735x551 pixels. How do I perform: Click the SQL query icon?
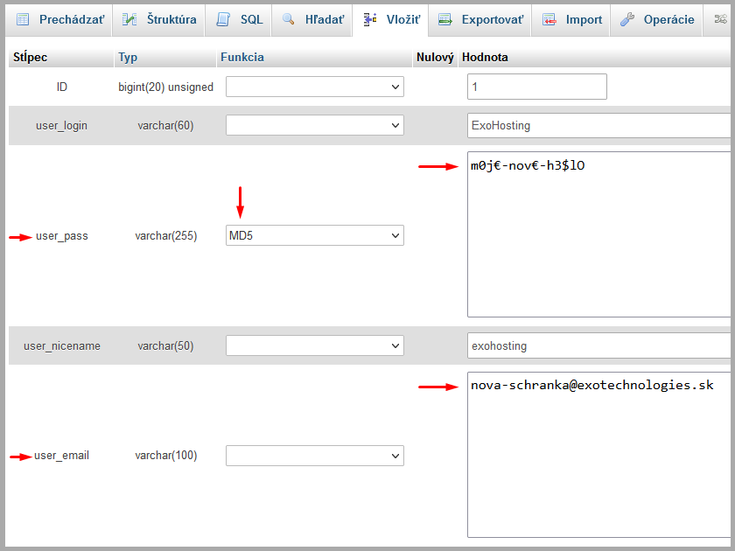click(223, 19)
